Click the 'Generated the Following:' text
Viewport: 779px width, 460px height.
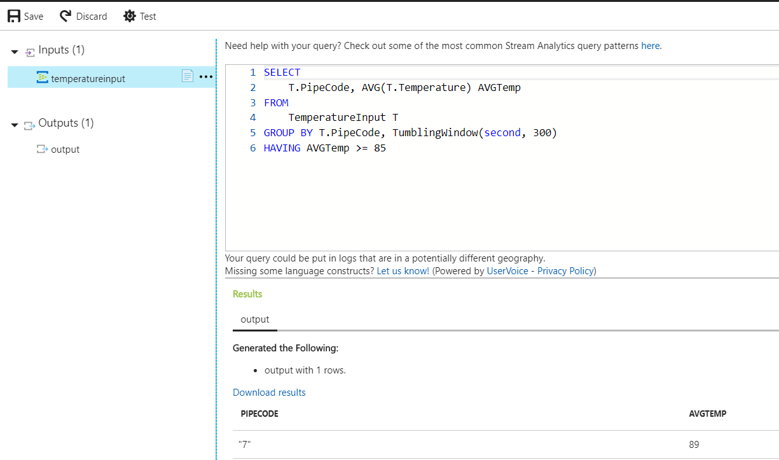pos(286,348)
